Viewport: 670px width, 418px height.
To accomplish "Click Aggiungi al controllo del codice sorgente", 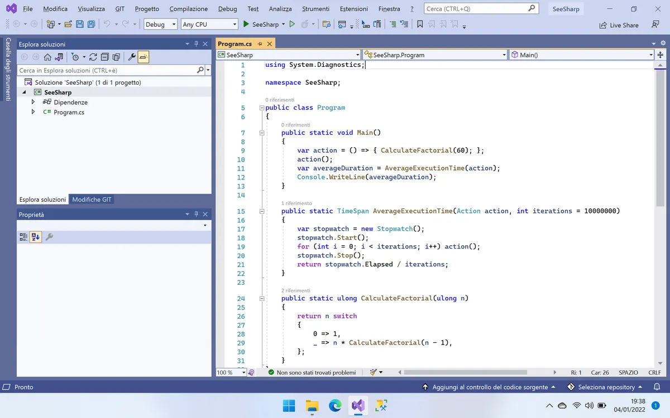I will (489, 387).
